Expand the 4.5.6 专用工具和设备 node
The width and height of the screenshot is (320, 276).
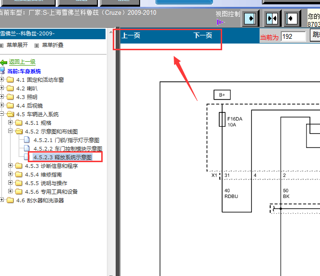[10, 191]
